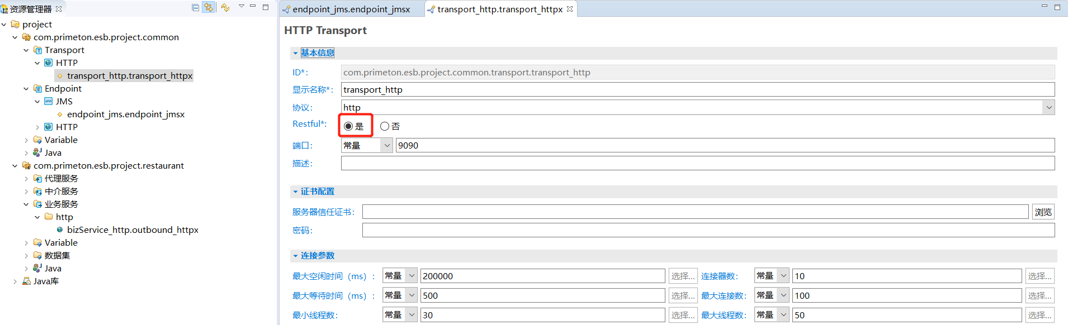Select the 否 Restful radio button
Image resolution: width=1068 pixels, height=325 pixels.
(385, 126)
